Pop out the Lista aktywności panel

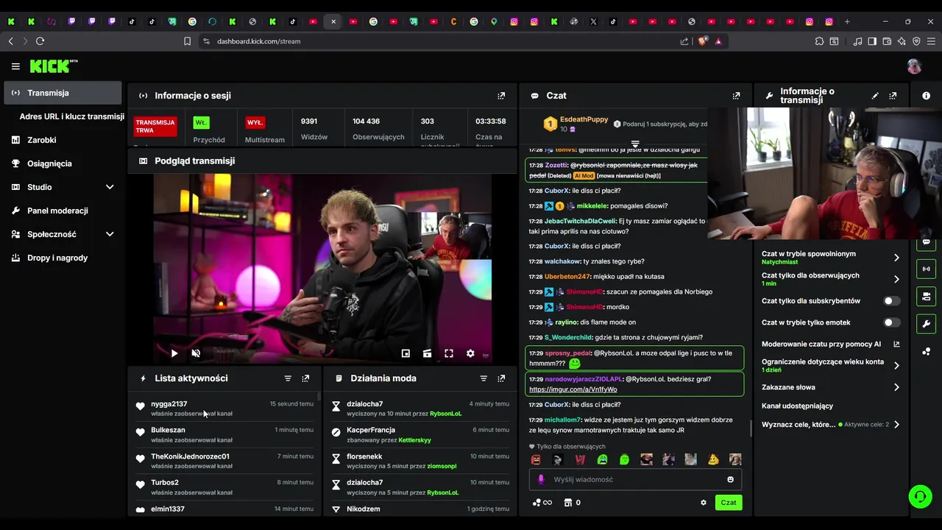pos(305,378)
